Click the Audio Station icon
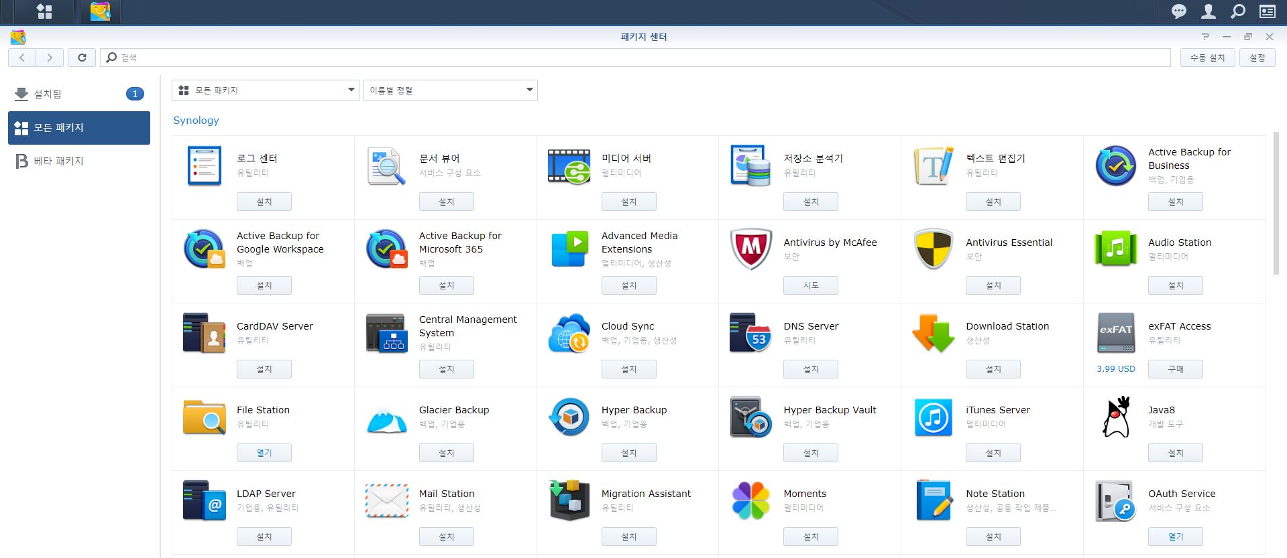Image resolution: width=1287 pixels, height=558 pixels. (1116, 249)
